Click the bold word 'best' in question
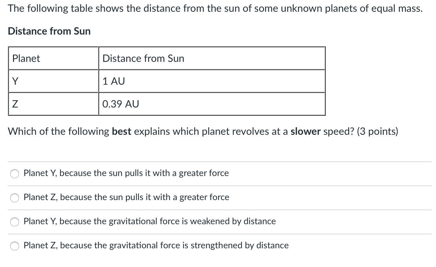This screenshot has height=267, width=436. pyautogui.click(x=122, y=131)
